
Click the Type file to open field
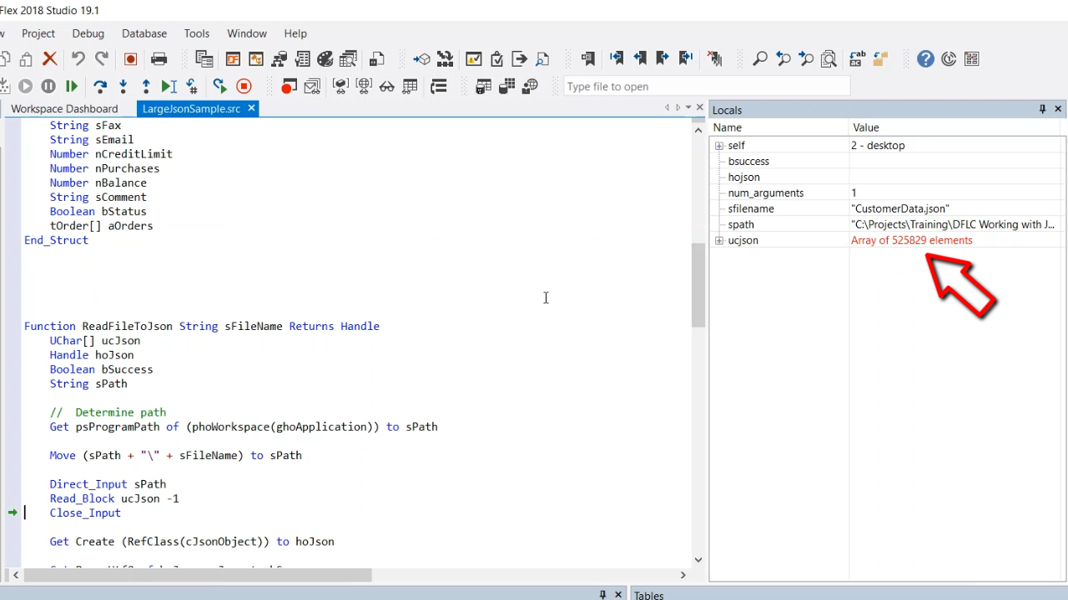pyautogui.click(x=706, y=87)
